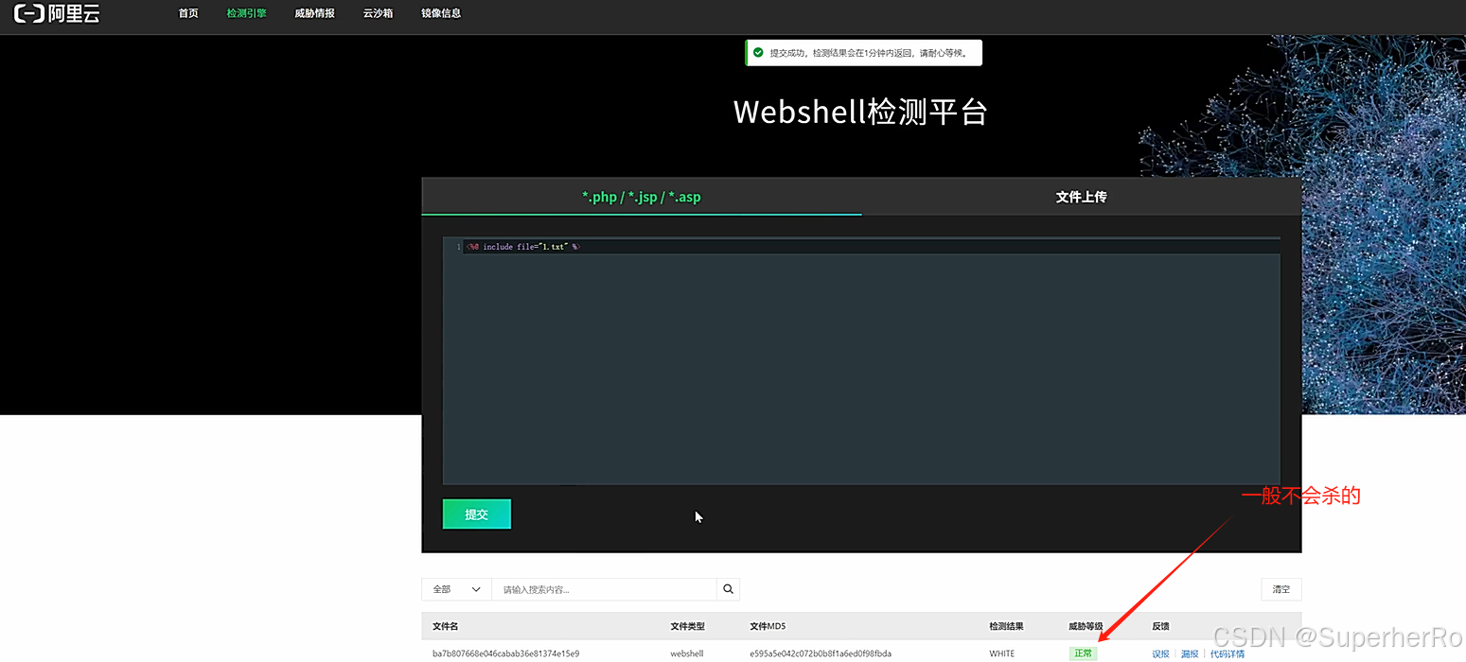1466x662 pixels.
Task: Click the 漏报 feedback link
Action: coord(1190,653)
